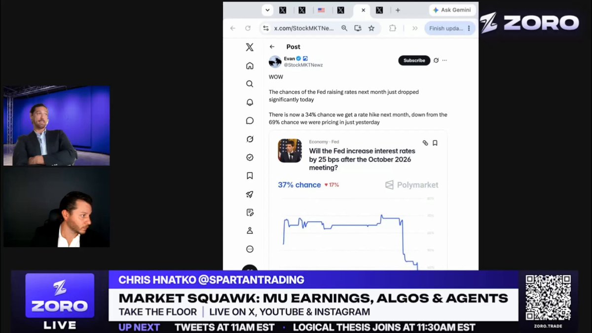Open the Bookmarks icon in sidebar
Screen dimensions: 592x333
250,176
